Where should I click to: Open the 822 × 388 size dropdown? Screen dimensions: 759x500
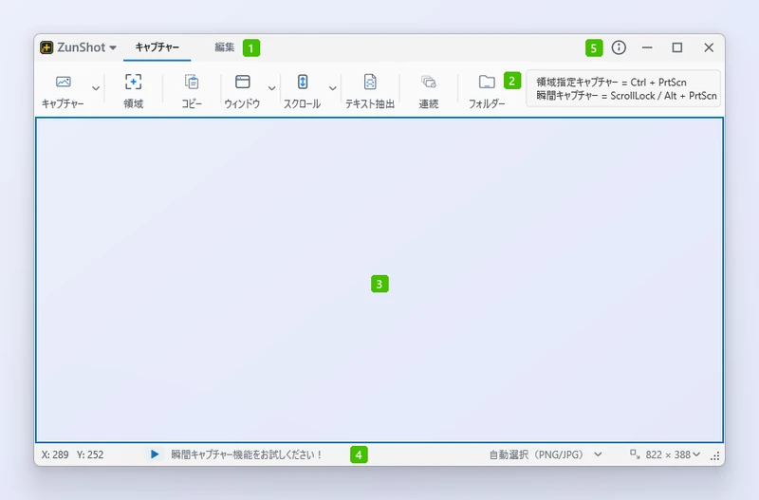[x=673, y=454]
